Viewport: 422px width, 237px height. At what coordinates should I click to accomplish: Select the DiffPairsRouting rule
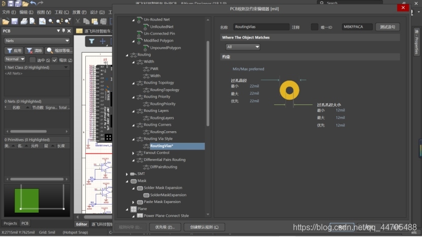tap(164, 167)
